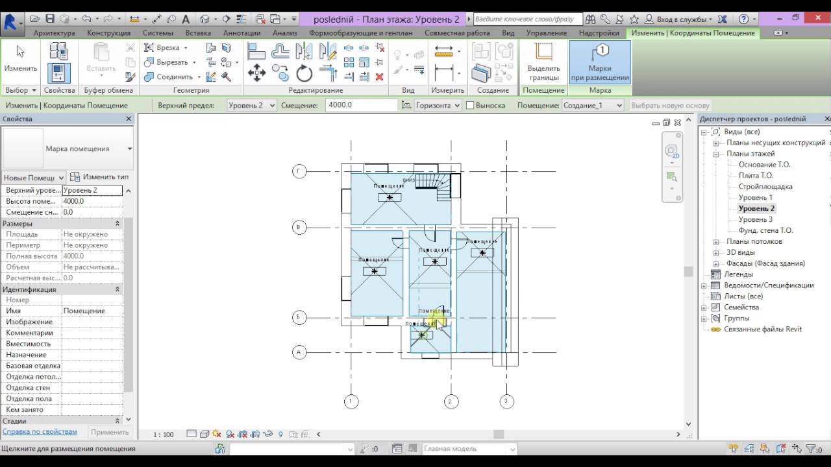Open the Вид ribbon tab

tap(508, 32)
